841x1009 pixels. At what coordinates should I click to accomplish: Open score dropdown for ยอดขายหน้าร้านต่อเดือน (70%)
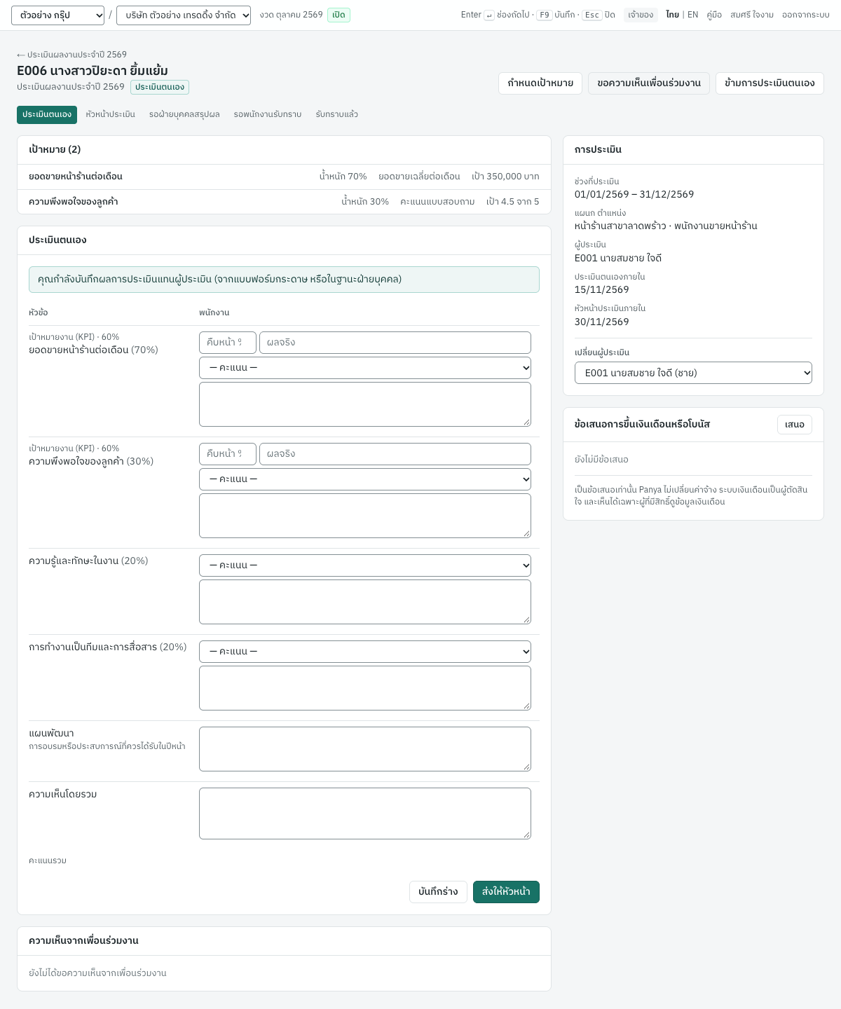click(365, 368)
